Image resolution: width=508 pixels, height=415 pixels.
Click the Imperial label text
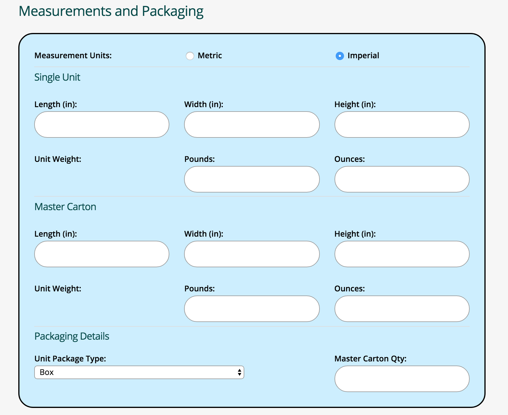point(363,56)
